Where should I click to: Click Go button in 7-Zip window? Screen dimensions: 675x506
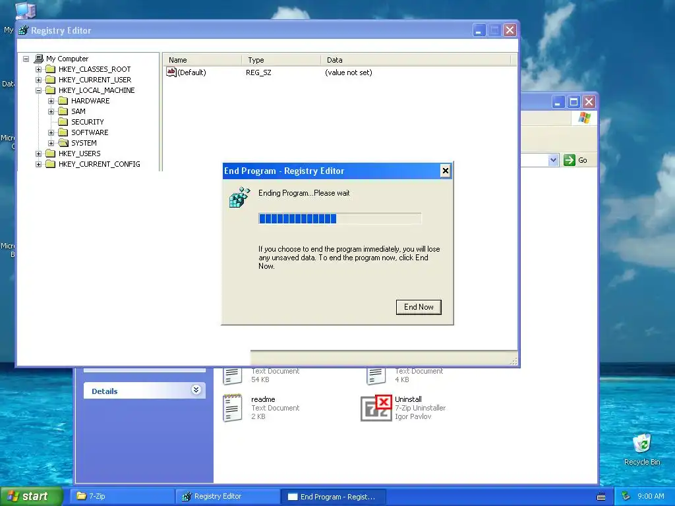pyautogui.click(x=575, y=160)
